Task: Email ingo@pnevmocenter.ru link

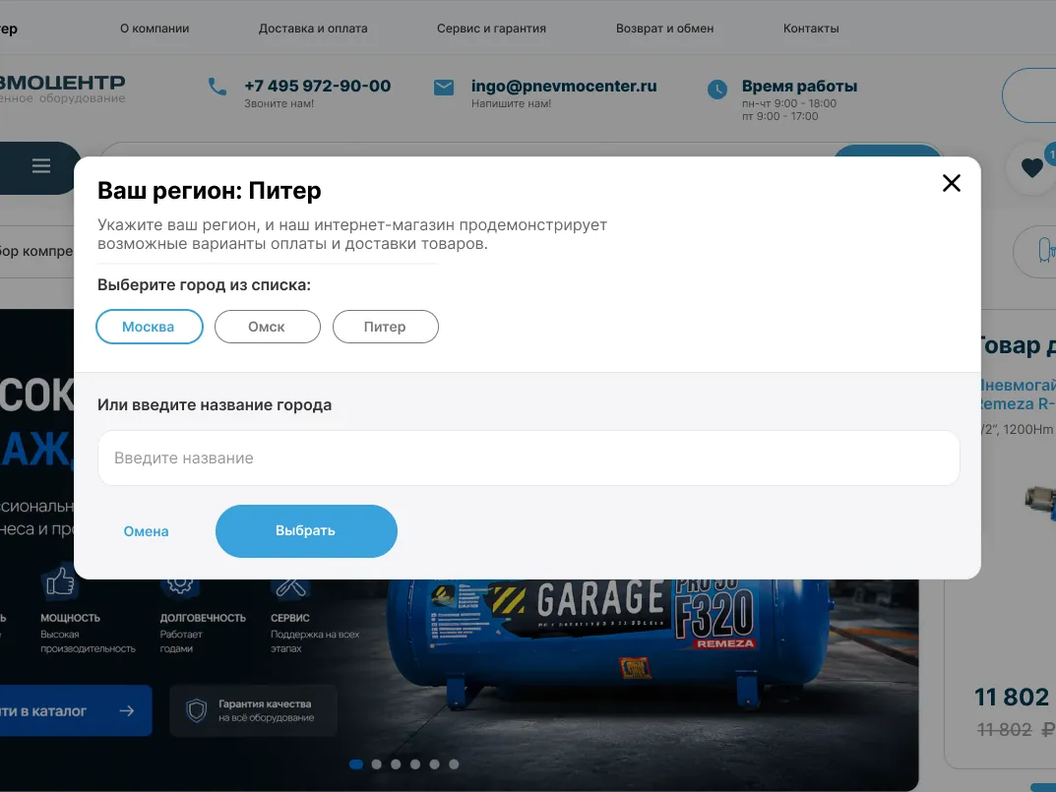Action: click(564, 87)
